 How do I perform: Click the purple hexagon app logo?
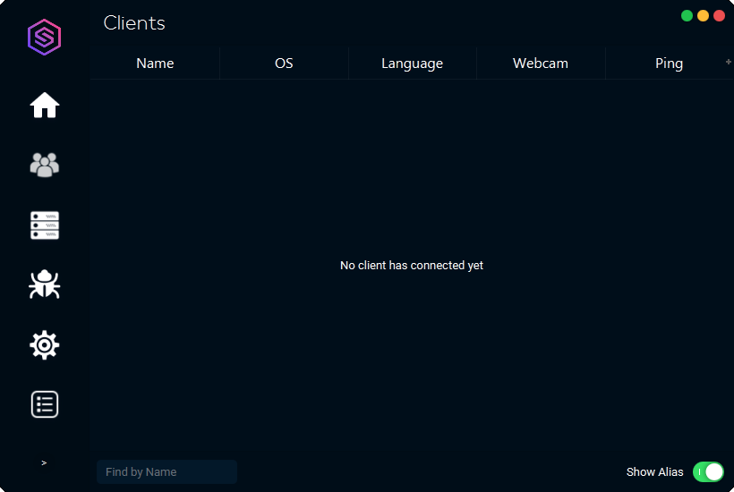click(x=44, y=38)
